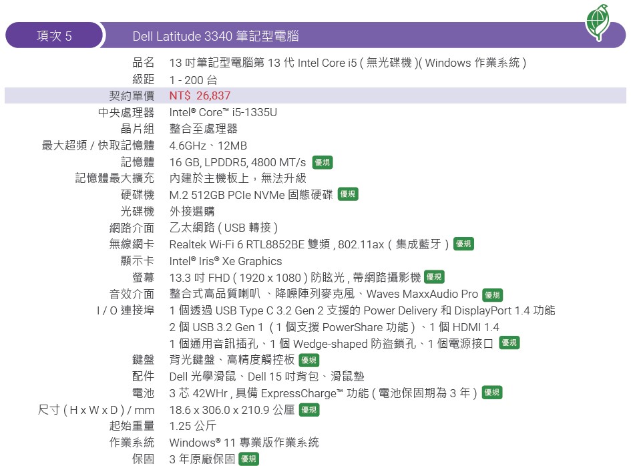
Task: Select the M.2 512GB PCIe NVMe 固態硬碟 text
Action: point(251,195)
